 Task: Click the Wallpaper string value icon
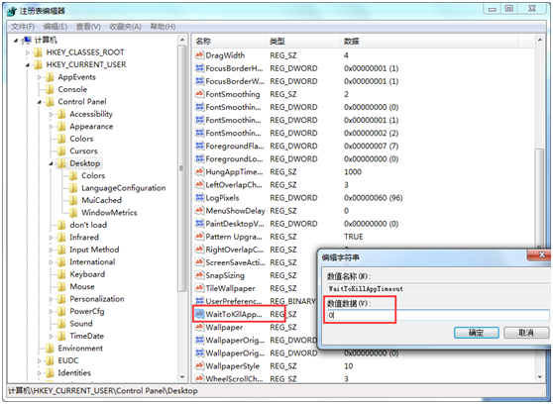[199, 327]
